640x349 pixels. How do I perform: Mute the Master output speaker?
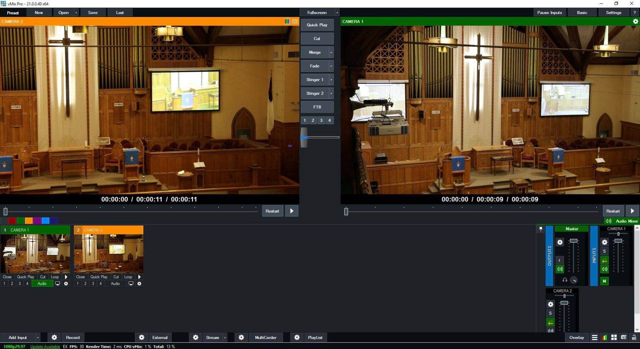560,269
